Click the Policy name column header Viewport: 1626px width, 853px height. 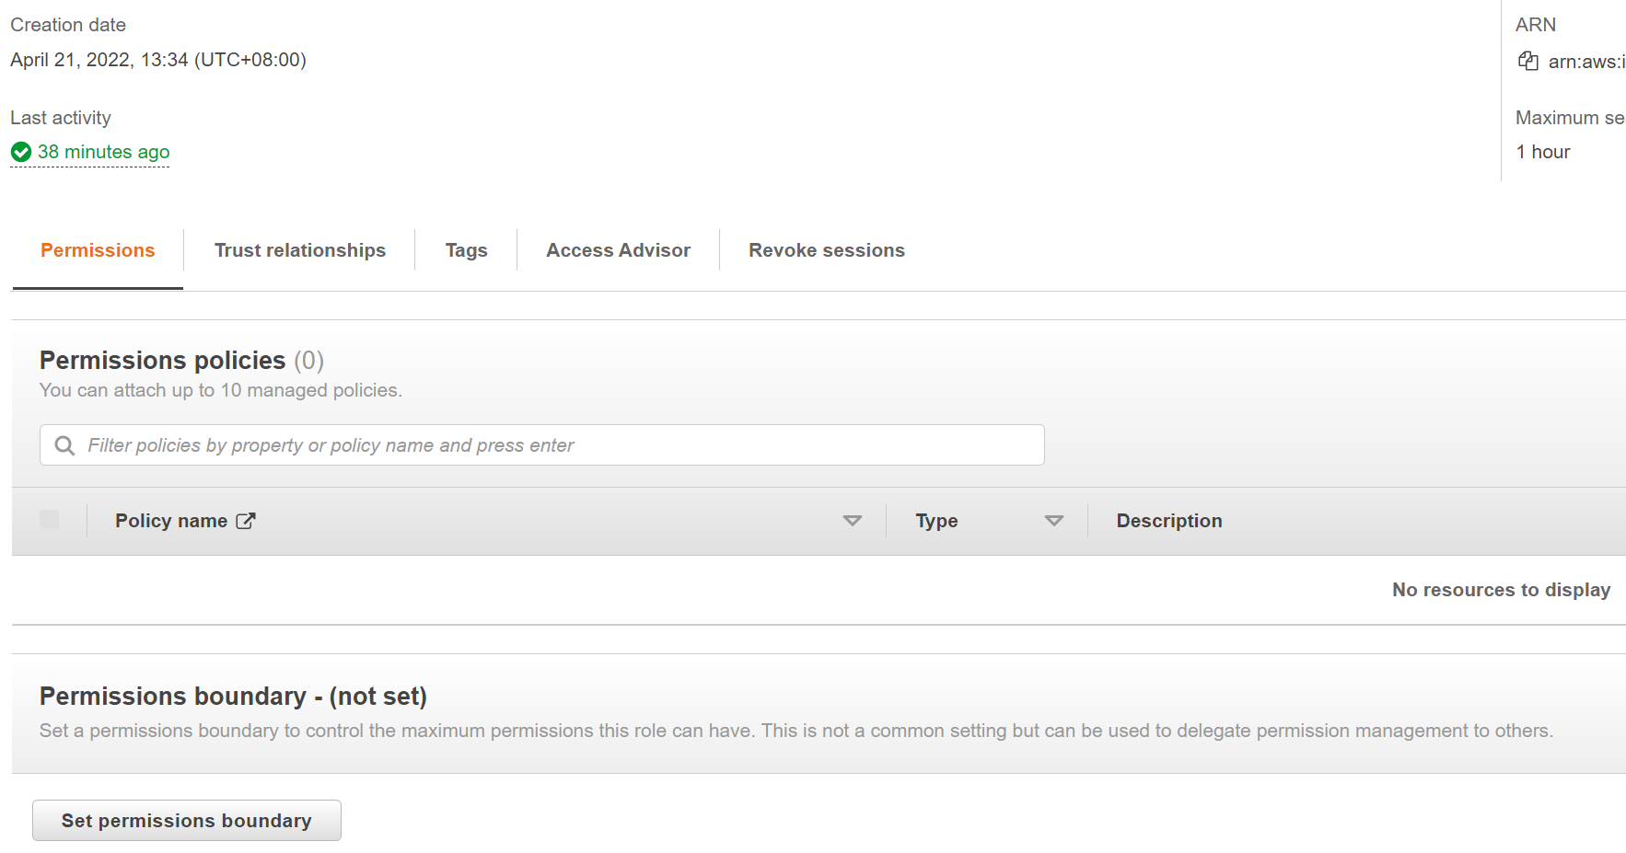point(171,521)
